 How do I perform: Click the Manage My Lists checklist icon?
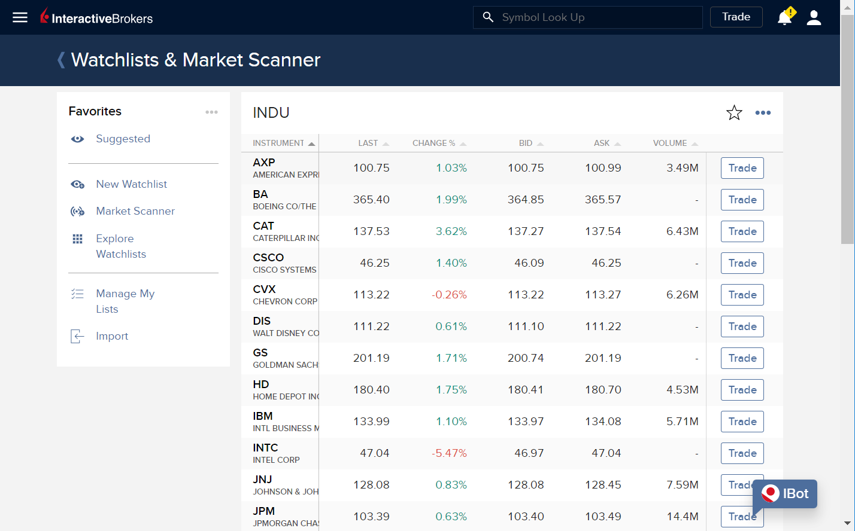tap(78, 294)
